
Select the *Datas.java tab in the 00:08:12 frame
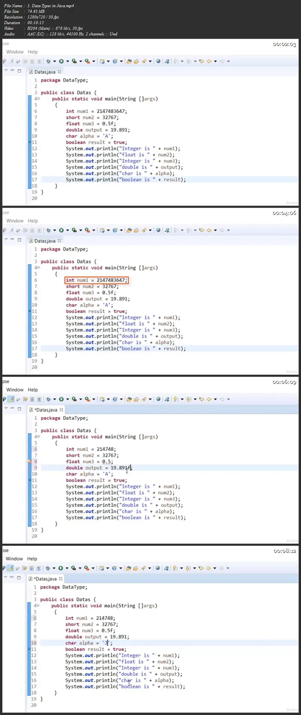point(45,579)
